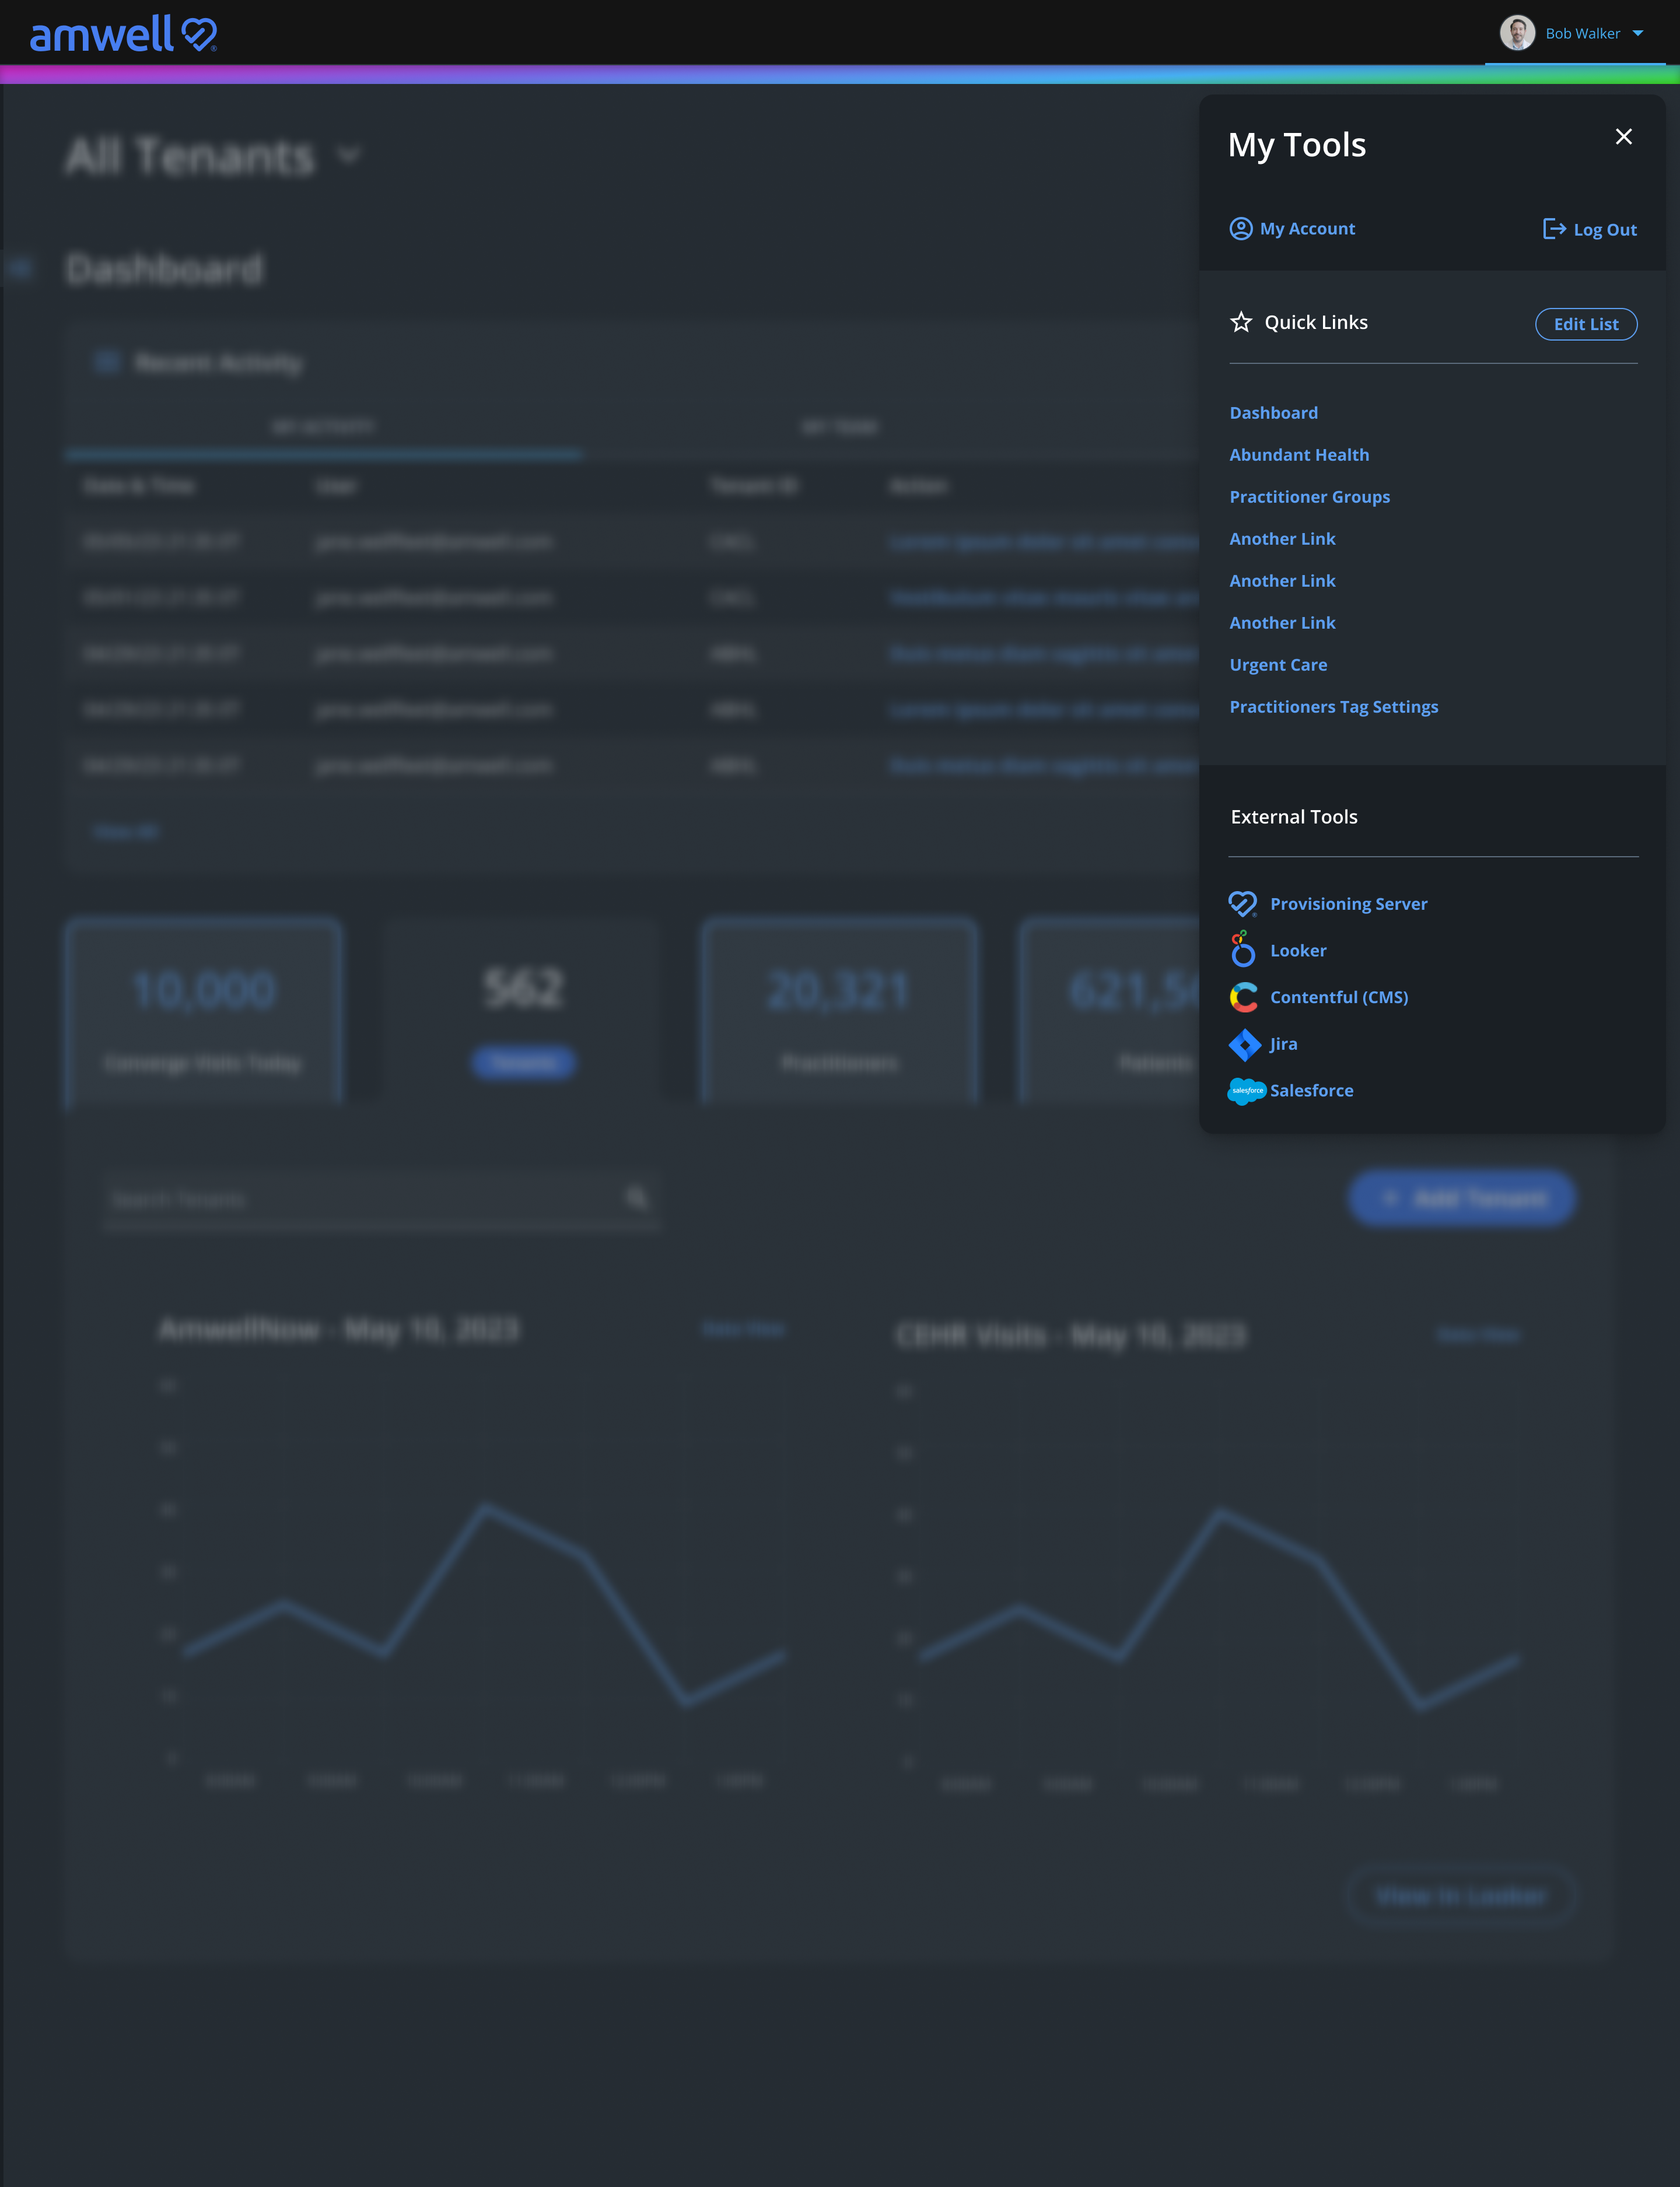Click Bob Walker's profile avatar
Screen dimensions: 1680x2187
[1516, 33]
